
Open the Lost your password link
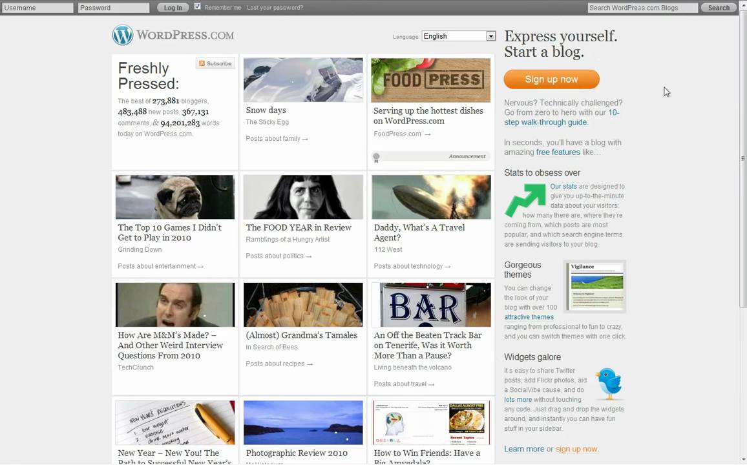pos(275,8)
